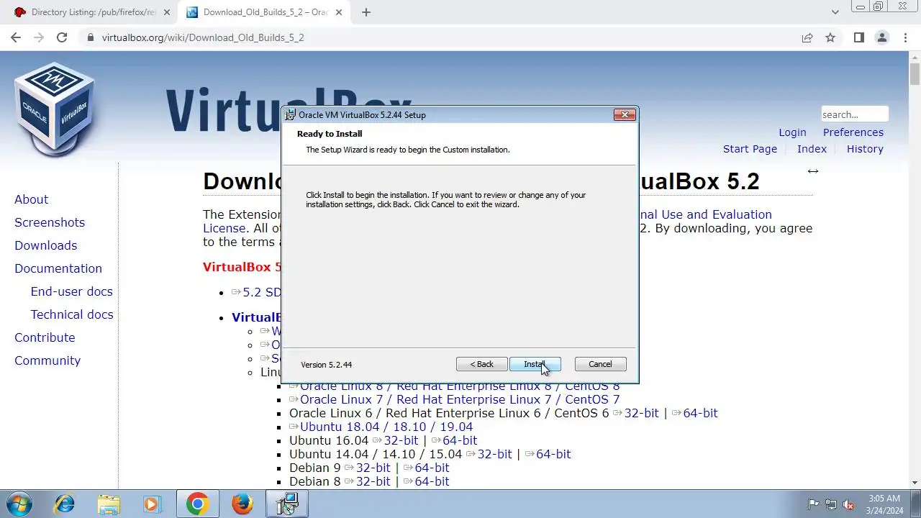Download Debian 8 32-bit build
This screenshot has height=518, width=921.
(373, 481)
